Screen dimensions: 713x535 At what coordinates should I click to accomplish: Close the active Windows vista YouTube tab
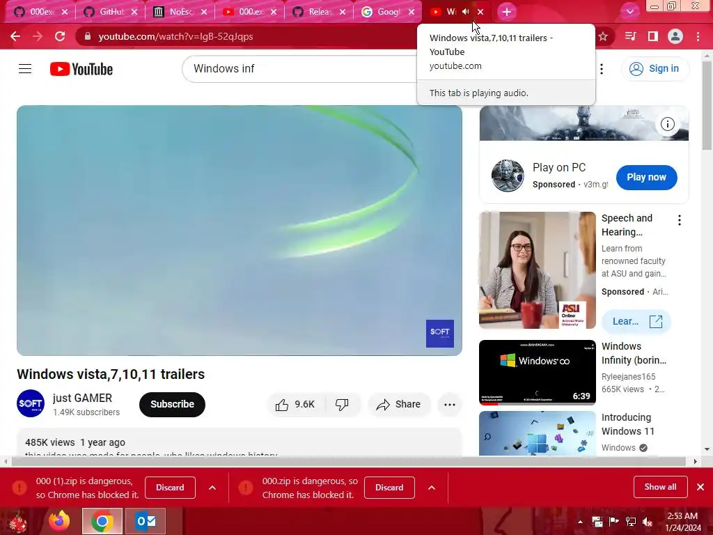480,12
